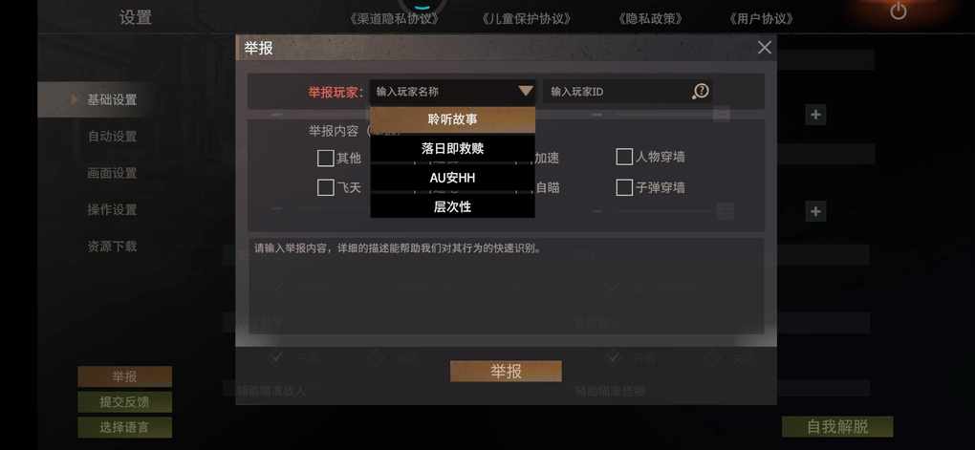
Task: Check the 飞天 checkbox
Action: (325, 187)
